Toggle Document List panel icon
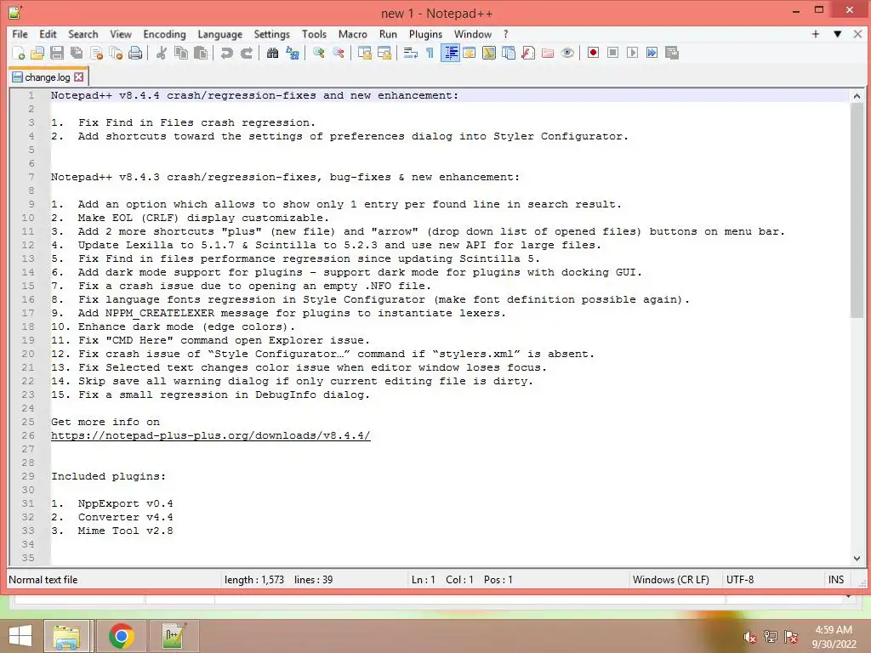871x653 pixels. click(x=509, y=53)
